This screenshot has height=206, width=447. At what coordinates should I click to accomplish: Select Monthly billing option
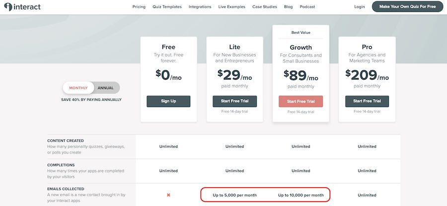[78, 88]
